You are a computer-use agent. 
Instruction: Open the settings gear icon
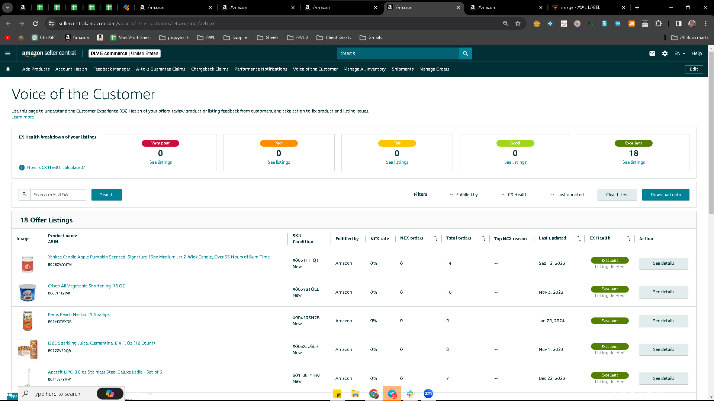click(x=665, y=53)
